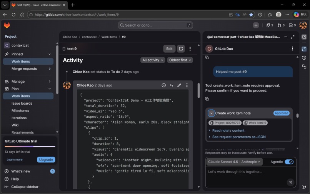Screen dimensions: 310x194
Task: Click the GitLab fox logo
Action: [x=7, y=25]
